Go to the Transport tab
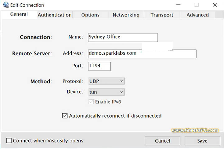The height and width of the screenshot is (149, 224). click(162, 15)
